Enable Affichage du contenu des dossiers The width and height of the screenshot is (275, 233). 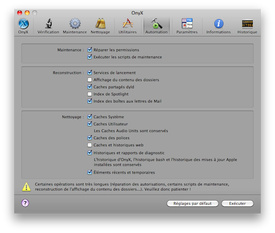pos(90,80)
